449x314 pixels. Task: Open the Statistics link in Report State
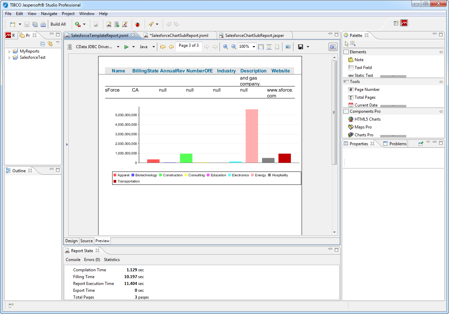coord(112,260)
